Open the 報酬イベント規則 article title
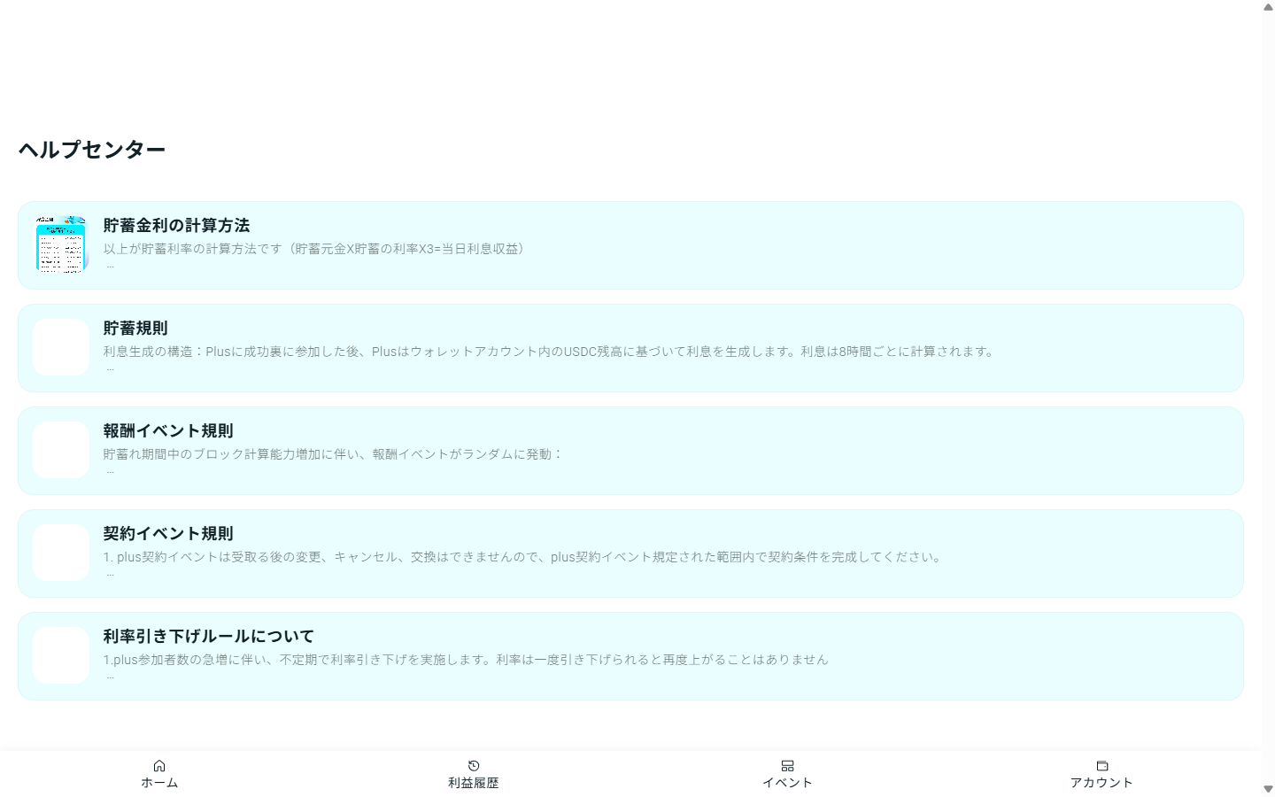This screenshot has height=797, width=1275. click(168, 431)
